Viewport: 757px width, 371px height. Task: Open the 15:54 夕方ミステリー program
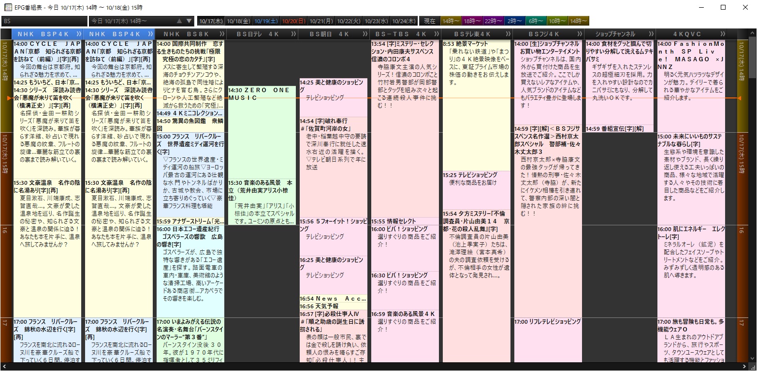(x=476, y=286)
